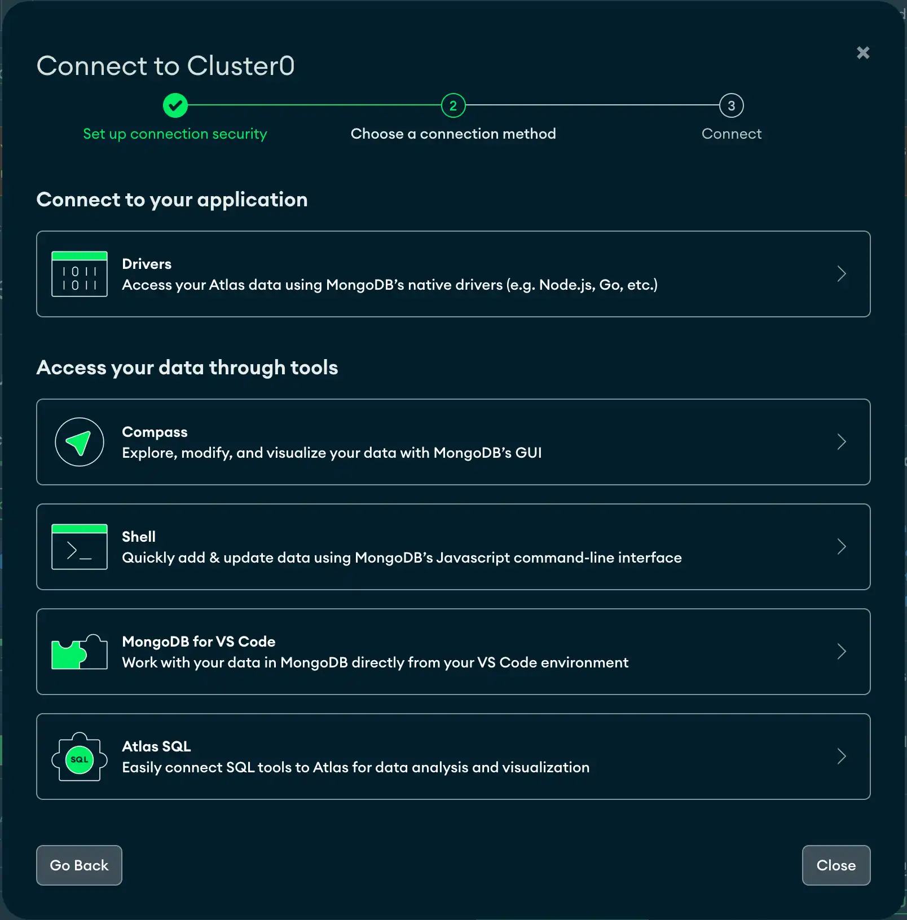Screen dimensions: 907x920
Task: Click the MongoDB for VS Code puzzle icon
Action: 79,651
